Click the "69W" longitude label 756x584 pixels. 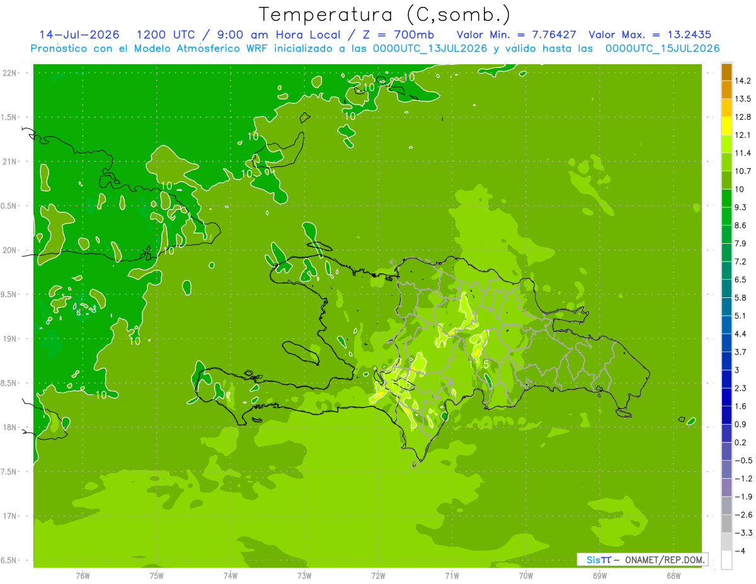pyautogui.click(x=600, y=575)
